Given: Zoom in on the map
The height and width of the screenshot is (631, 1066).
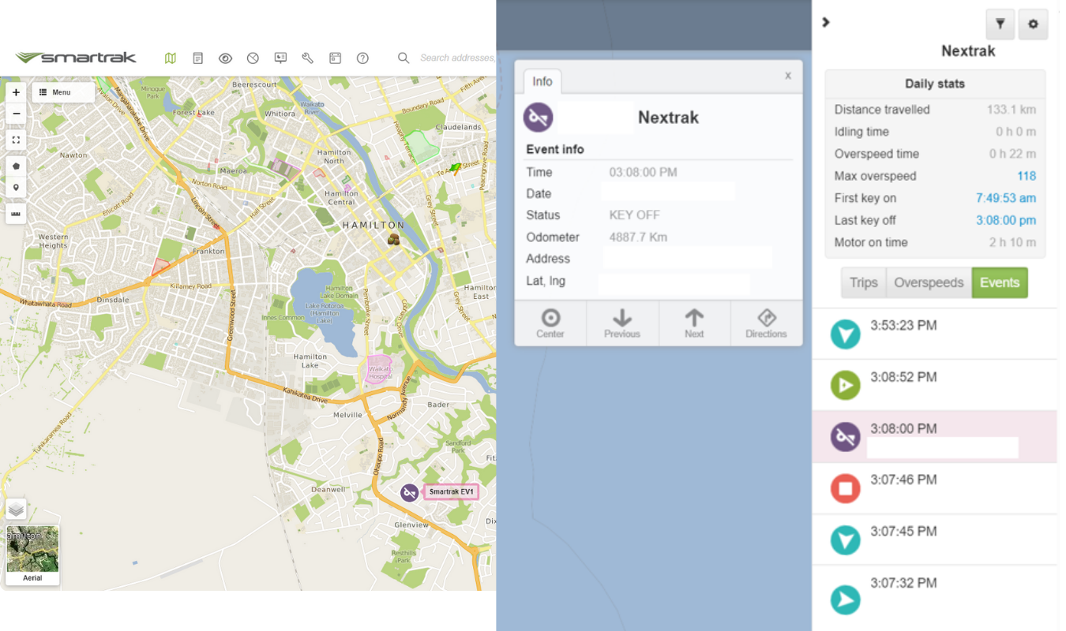Looking at the screenshot, I should (16, 92).
